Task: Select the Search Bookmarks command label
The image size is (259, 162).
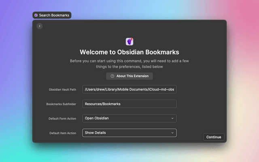Action: point(54,15)
